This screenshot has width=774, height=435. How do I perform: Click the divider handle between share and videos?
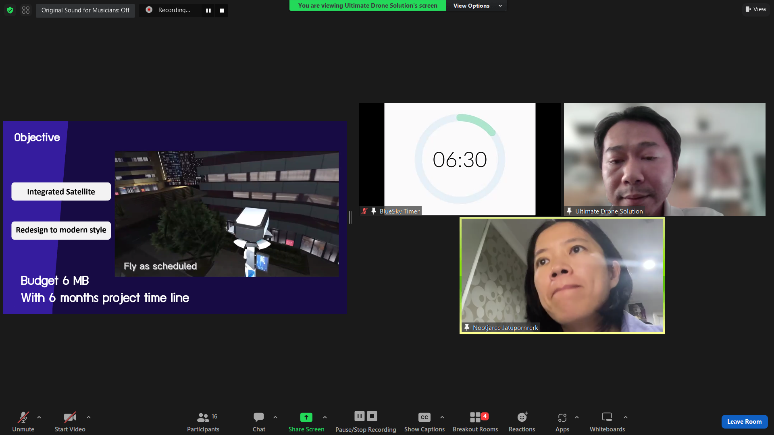[350, 217]
